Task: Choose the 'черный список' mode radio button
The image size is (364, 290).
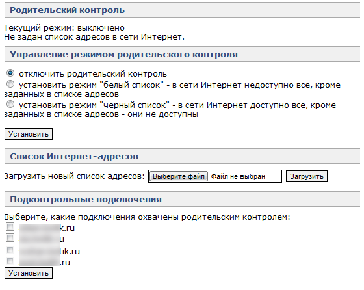Action: pos(10,104)
